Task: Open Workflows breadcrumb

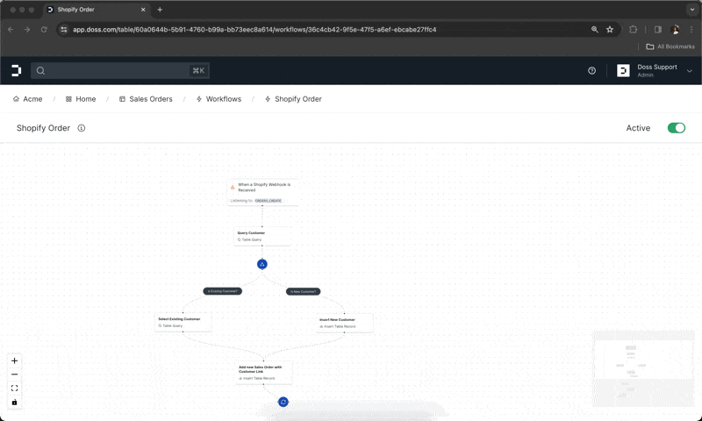Action: tap(218, 99)
